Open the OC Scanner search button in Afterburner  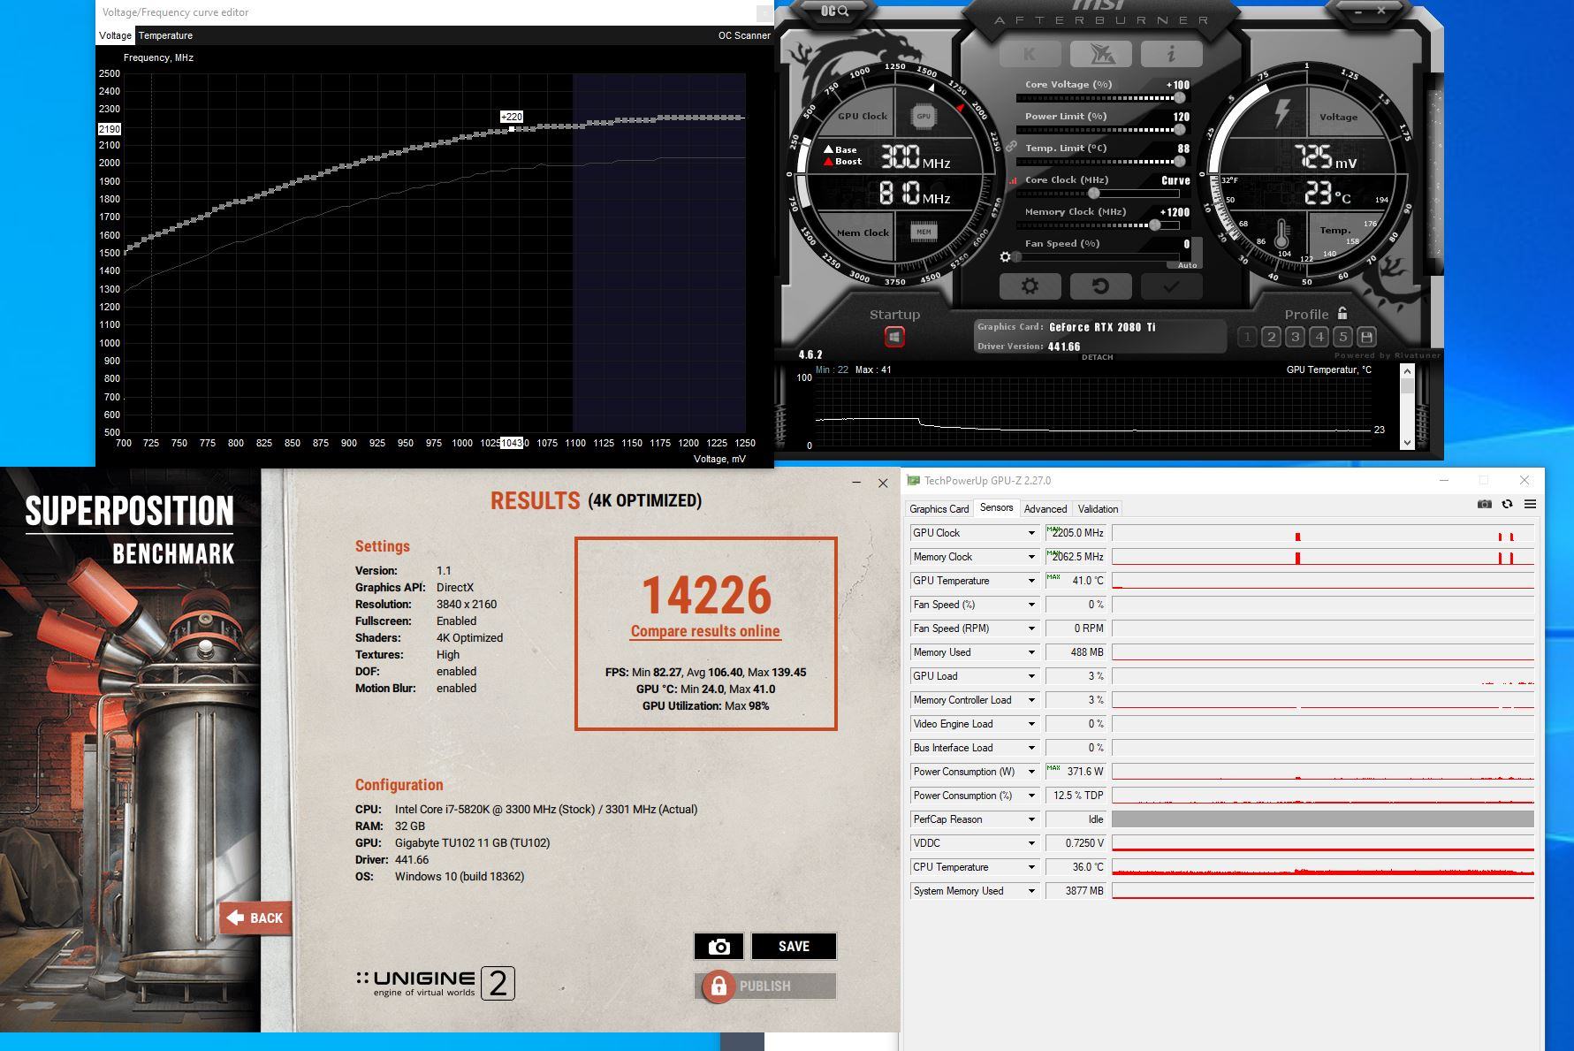tap(834, 11)
